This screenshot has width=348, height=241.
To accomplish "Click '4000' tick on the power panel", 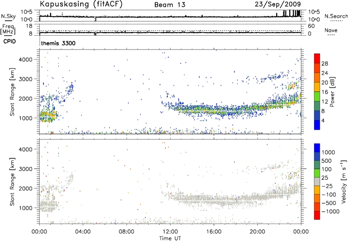I will click(x=25, y=60).
